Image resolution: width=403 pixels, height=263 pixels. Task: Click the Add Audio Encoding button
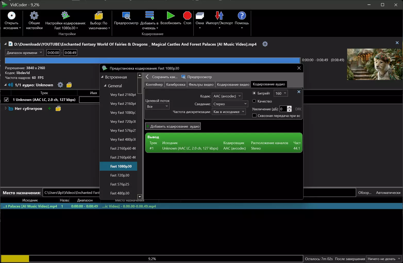click(173, 126)
